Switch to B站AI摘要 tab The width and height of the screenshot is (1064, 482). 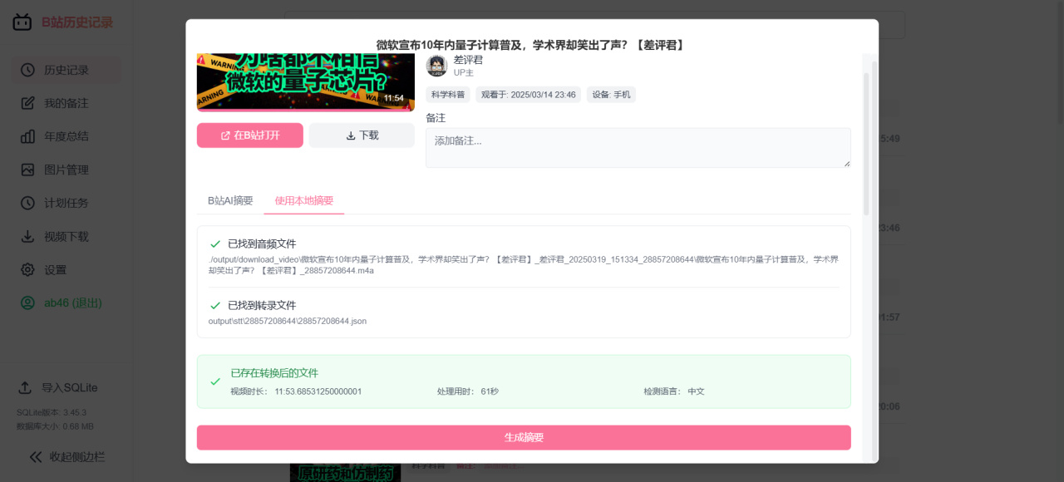click(230, 200)
